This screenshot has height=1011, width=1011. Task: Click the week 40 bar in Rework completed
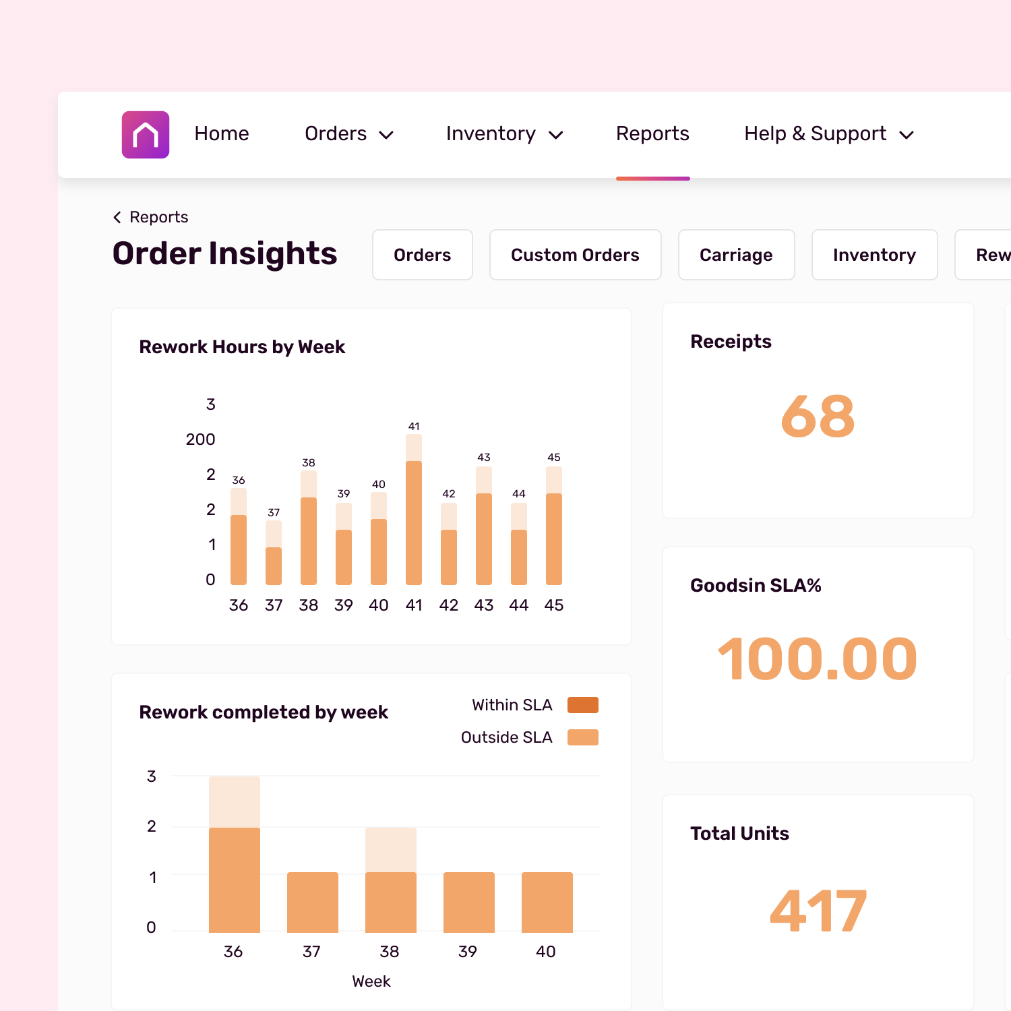547,902
